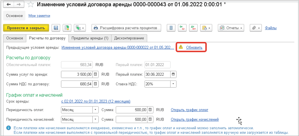Click the printer icon for interest breakdown

tap(96, 28)
